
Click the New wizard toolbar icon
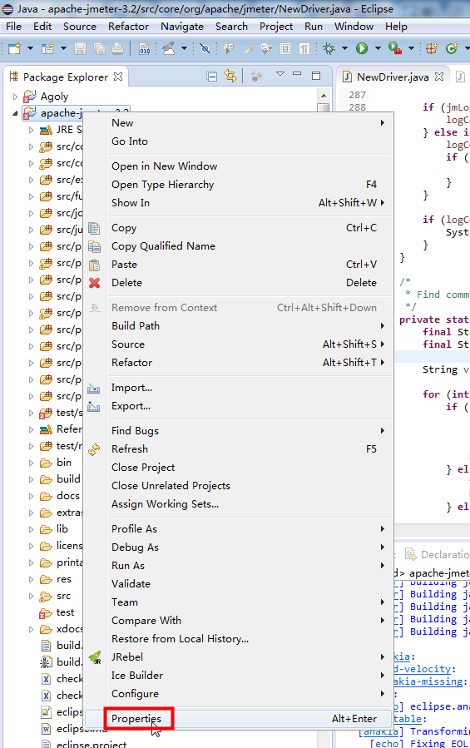coord(15,48)
